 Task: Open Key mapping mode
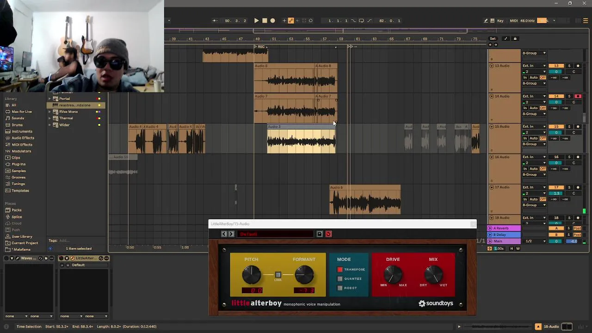pyautogui.click(x=500, y=20)
